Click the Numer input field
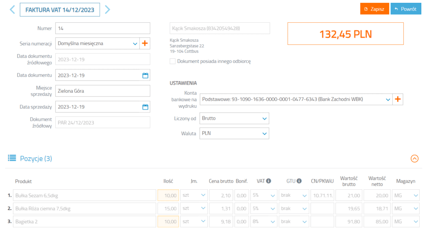425x229 pixels. click(103, 28)
